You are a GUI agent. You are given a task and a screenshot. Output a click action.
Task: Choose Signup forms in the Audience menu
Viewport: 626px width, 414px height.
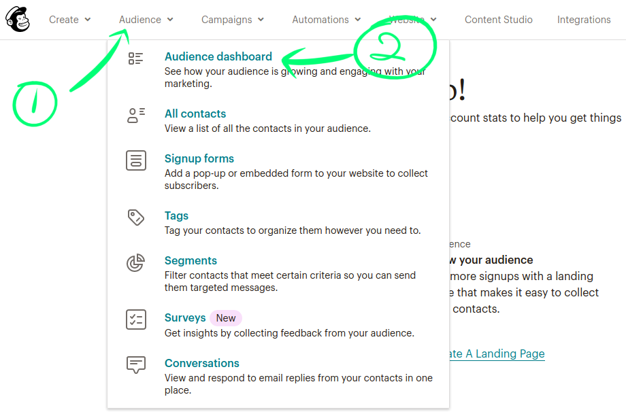click(199, 158)
